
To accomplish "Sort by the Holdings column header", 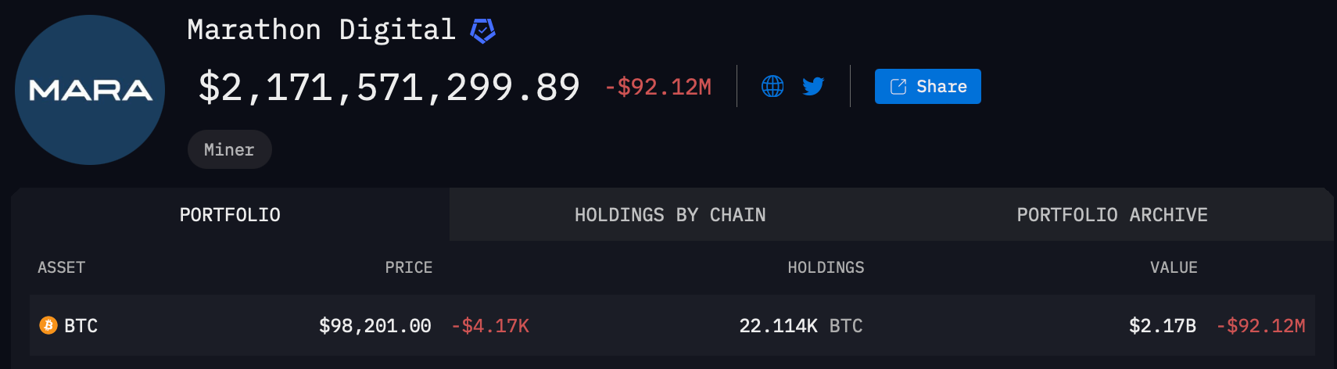I will coord(826,267).
